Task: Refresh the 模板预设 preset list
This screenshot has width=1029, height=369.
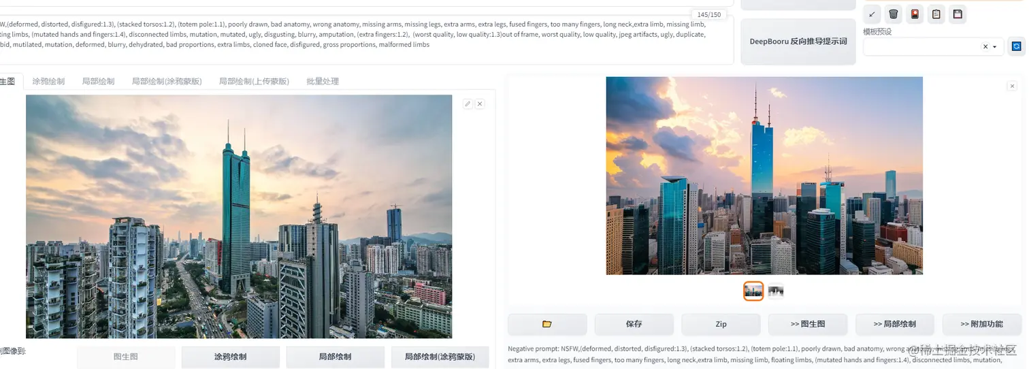Action: (1016, 46)
